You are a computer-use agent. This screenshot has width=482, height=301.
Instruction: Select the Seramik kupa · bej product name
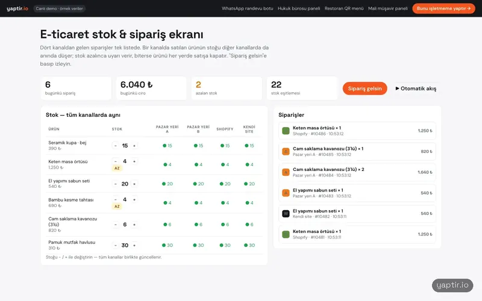[67, 143]
